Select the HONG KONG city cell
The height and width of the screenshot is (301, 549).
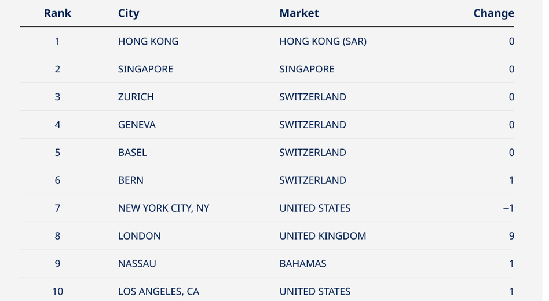point(148,41)
